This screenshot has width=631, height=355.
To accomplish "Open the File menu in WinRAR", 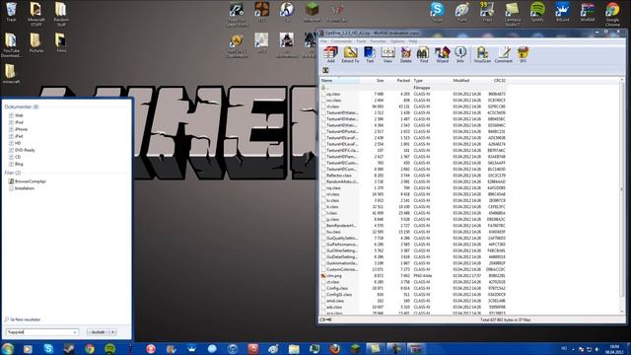I will (x=324, y=41).
